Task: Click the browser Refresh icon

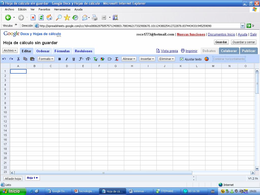Action: 41,18
